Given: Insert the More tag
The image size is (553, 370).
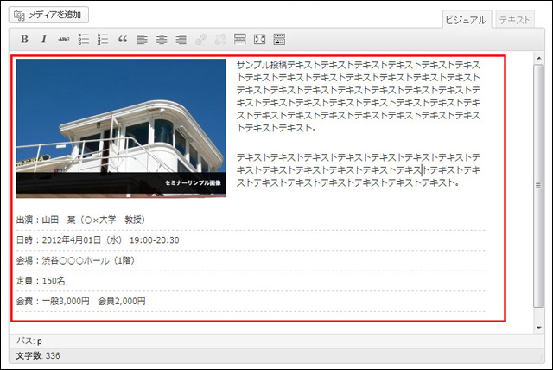Looking at the screenshot, I should pos(240,40).
